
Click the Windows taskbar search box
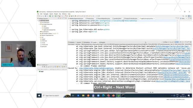[56, 95]
